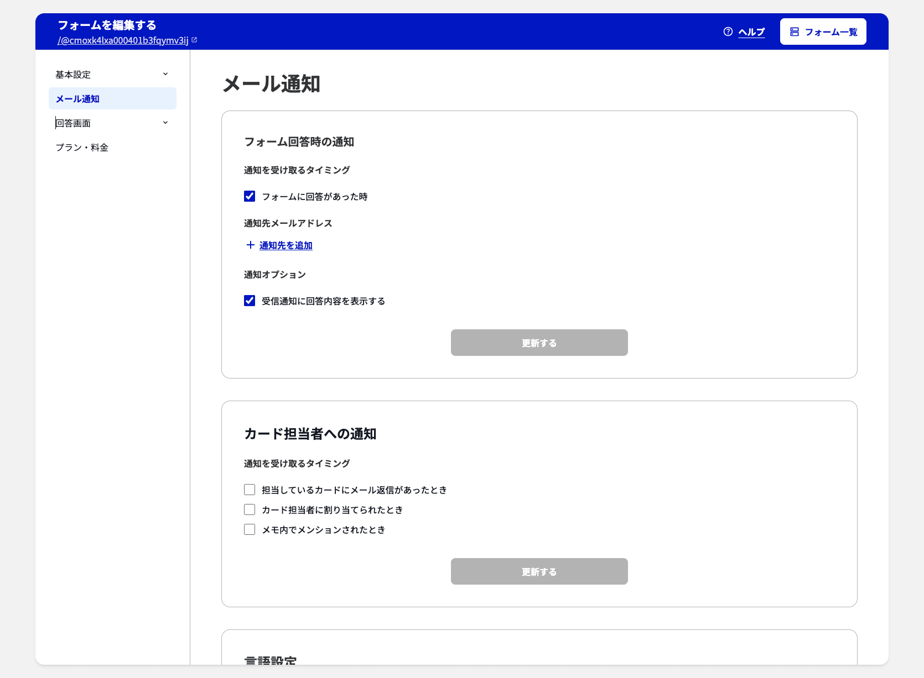This screenshot has width=924, height=678.
Task: Uncheck フォームに回答があった時 checkbox
Action: (250, 196)
